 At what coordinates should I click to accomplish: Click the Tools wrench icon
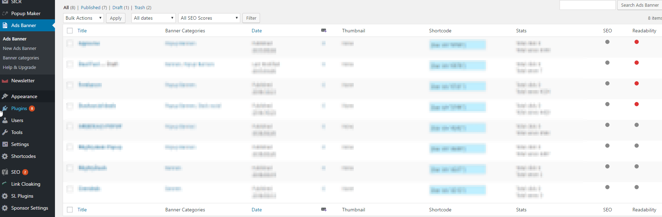5,132
